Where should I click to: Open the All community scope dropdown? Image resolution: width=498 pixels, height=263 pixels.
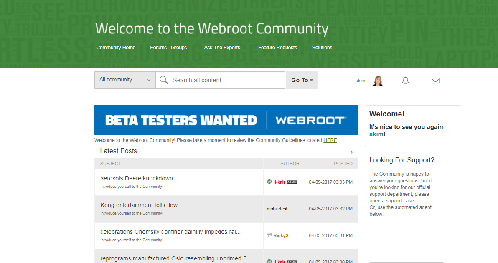click(x=125, y=80)
